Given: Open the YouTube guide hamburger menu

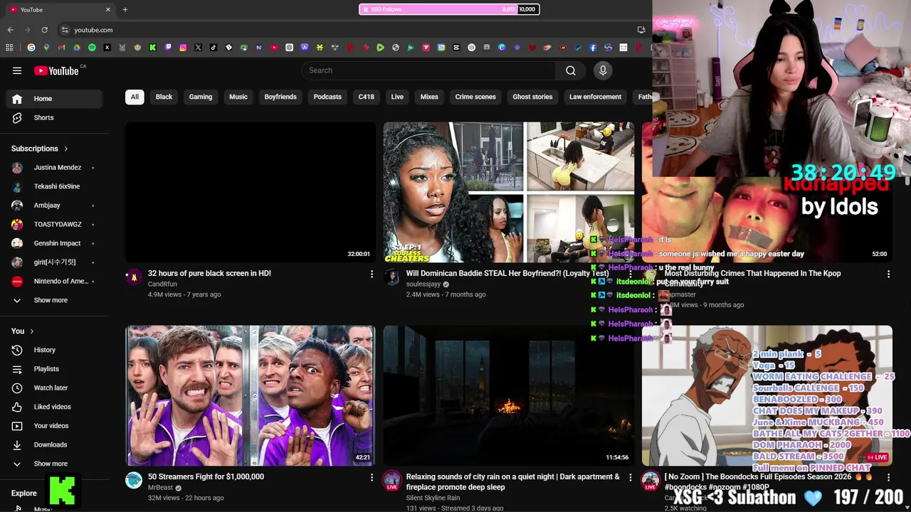Looking at the screenshot, I should 17,70.
